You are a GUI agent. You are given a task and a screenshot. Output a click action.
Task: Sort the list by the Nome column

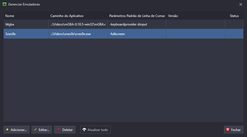click(26, 16)
